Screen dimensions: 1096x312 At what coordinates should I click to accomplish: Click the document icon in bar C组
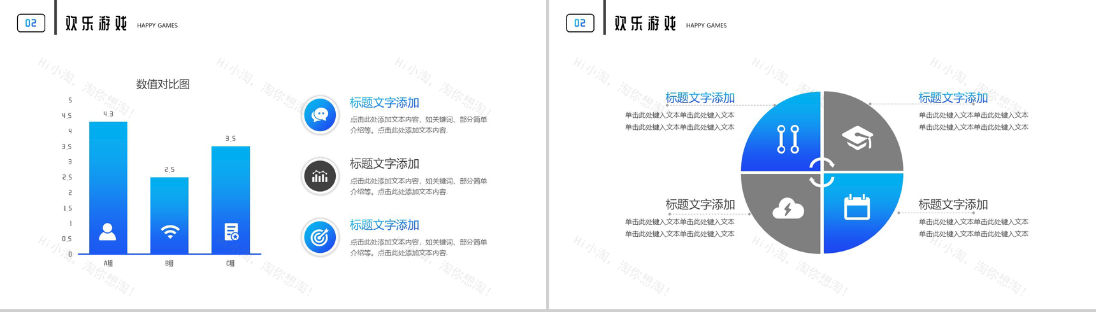[231, 232]
